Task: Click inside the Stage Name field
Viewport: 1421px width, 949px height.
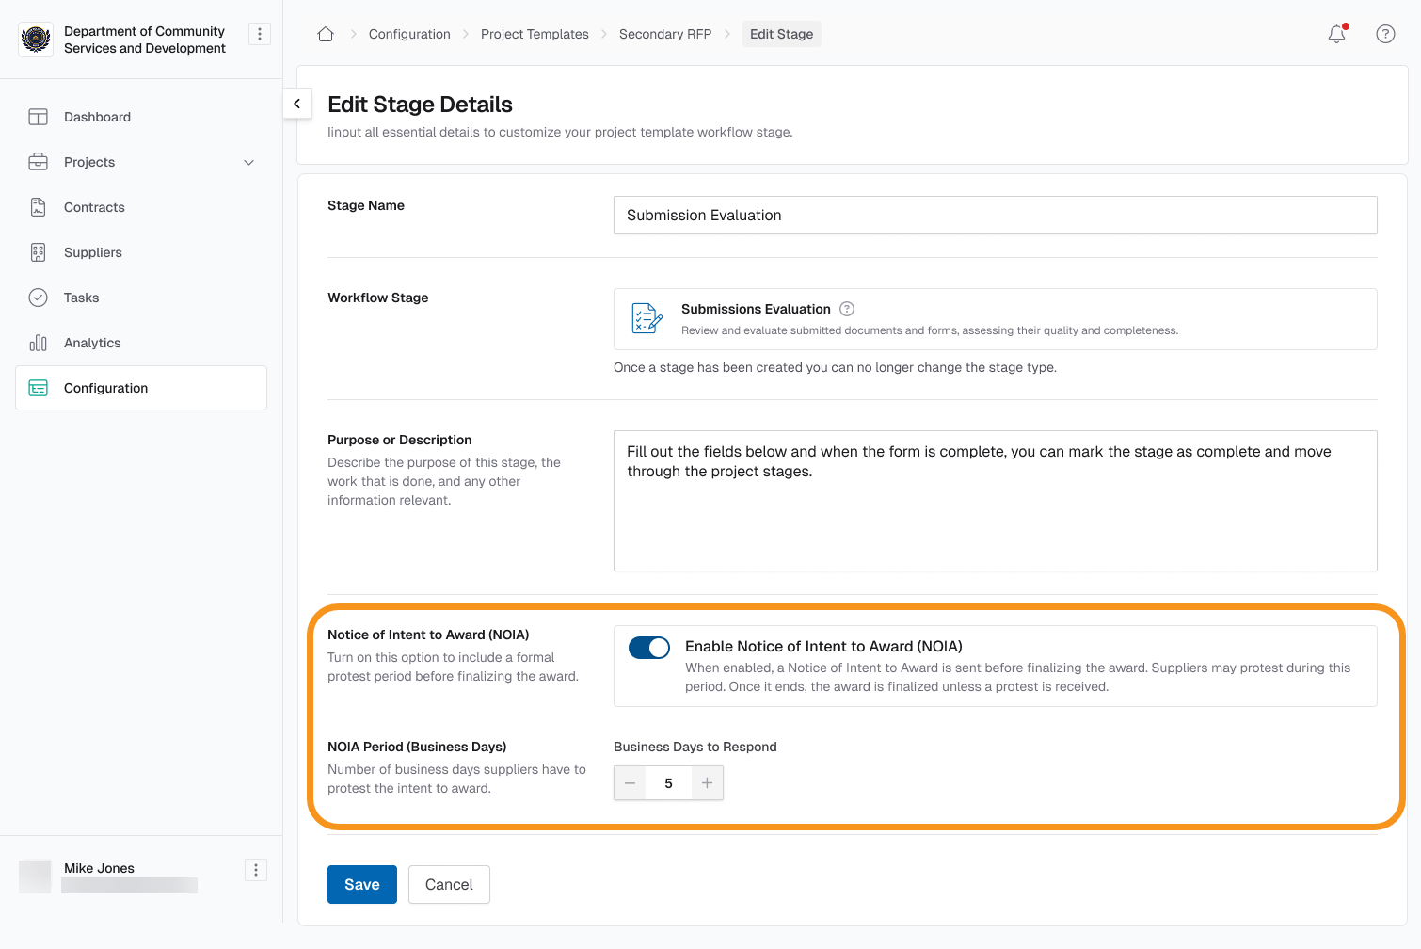Action: pyautogui.click(x=995, y=215)
